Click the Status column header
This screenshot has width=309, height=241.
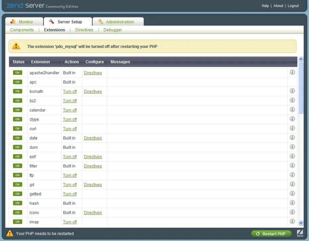coord(19,62)
